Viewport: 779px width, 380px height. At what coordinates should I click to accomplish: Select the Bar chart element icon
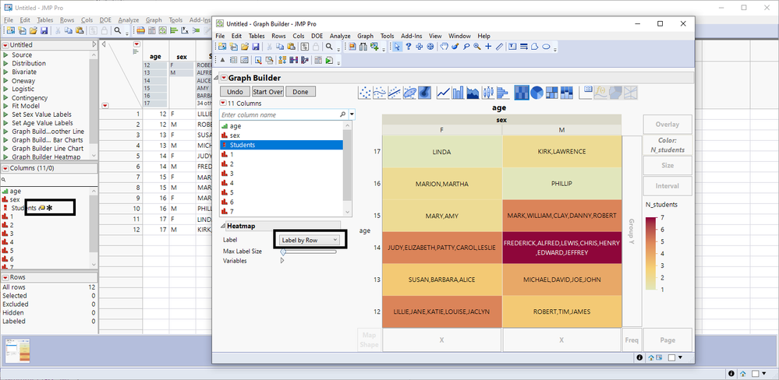pyautogui.click(x=459, y=93)
